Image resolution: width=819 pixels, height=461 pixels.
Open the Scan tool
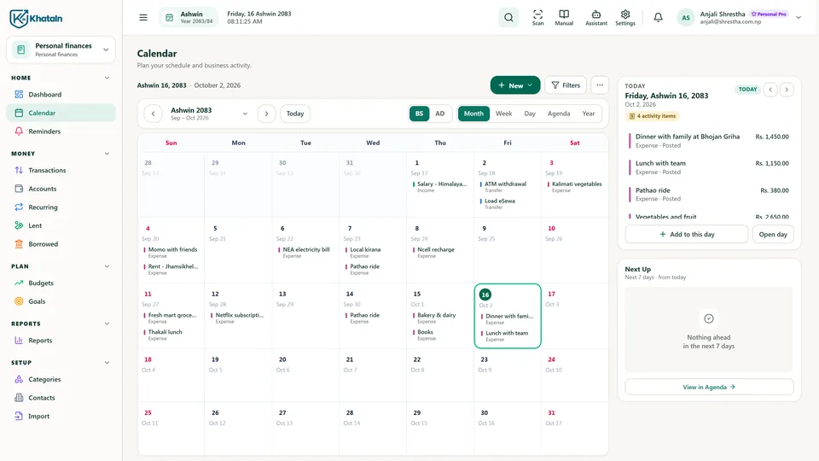537,18
